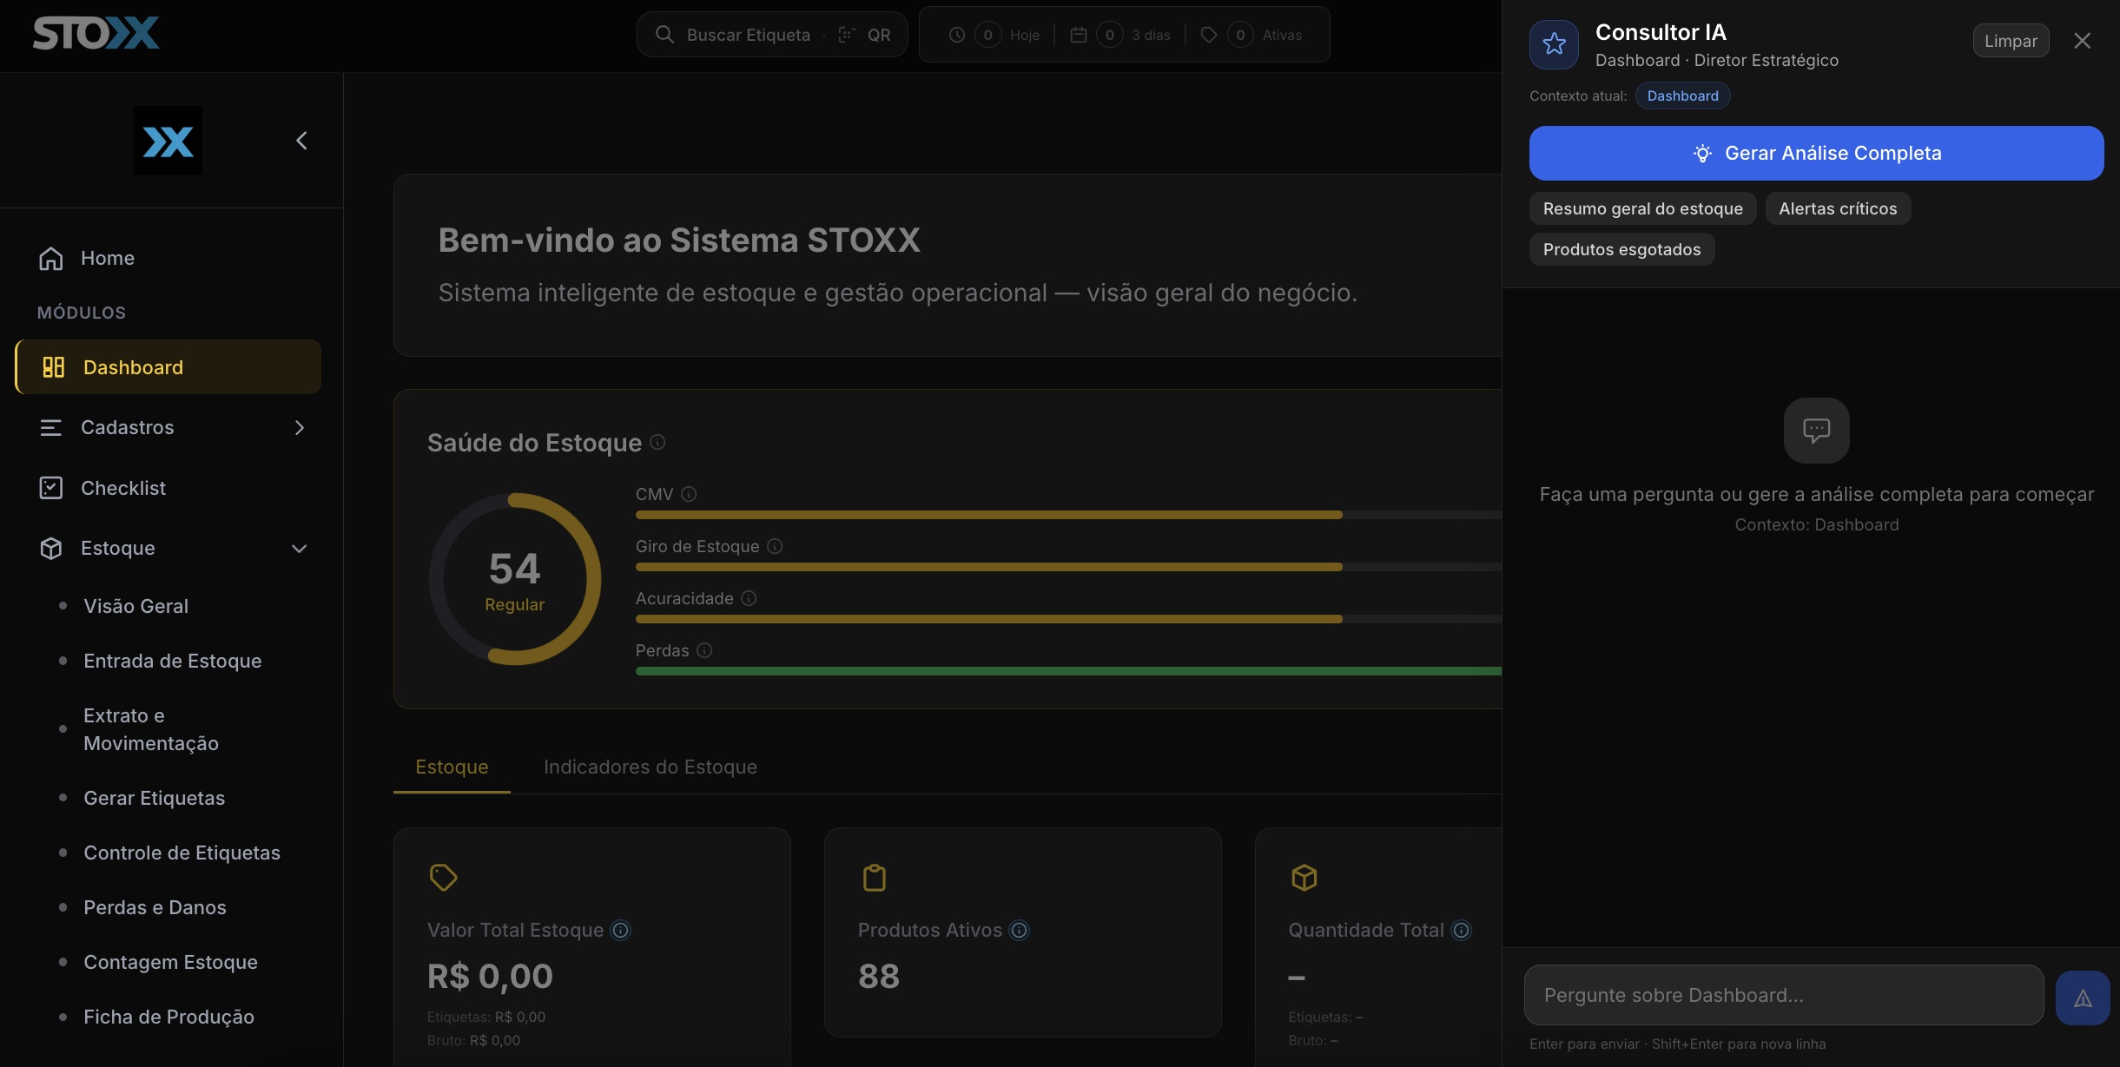Screen dimensions: 2120x1067
Task: Click info icon beside Valor Total Estoque
Action: 620,931
